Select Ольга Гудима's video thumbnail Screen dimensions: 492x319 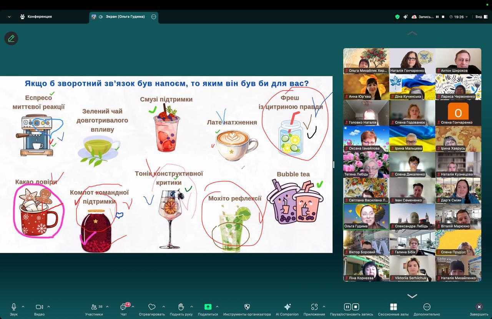(x=366, y=216)
